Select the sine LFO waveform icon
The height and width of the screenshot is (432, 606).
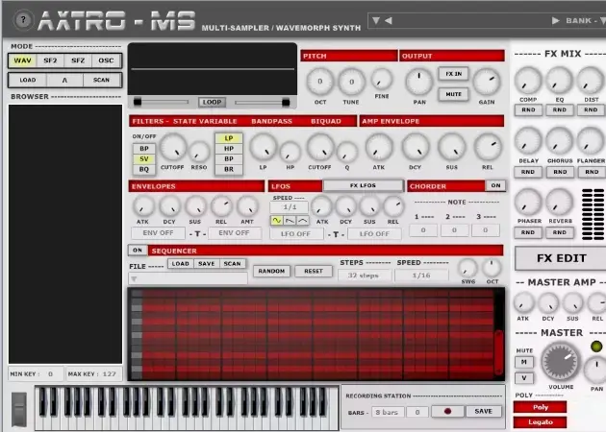tap(277, 220)
